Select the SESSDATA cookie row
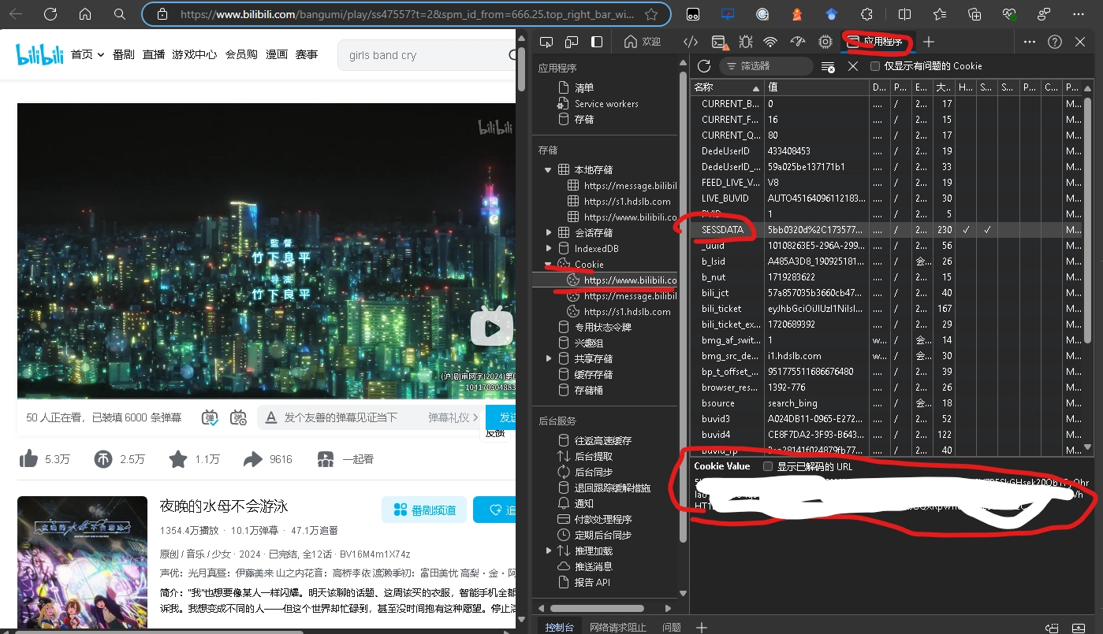 point(888,230)
